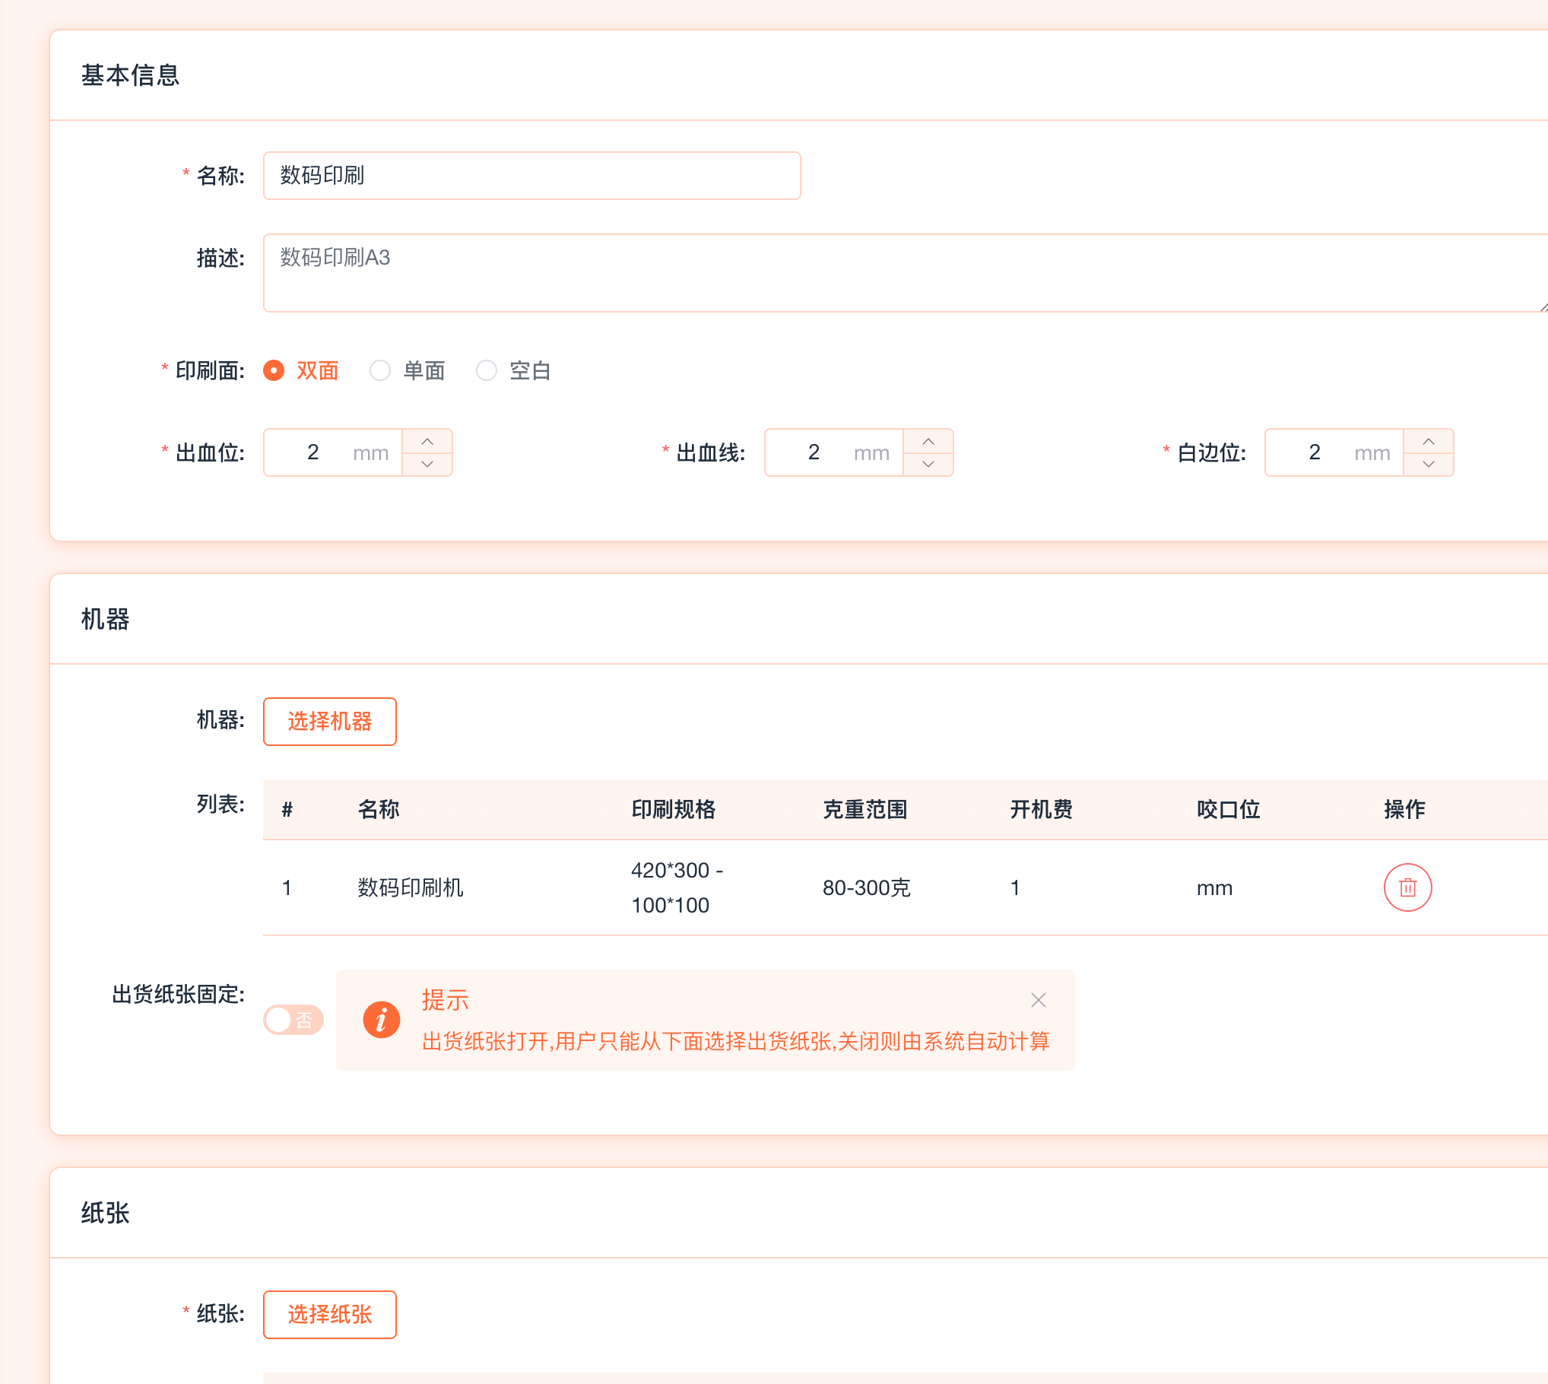The height and width of the screenshot is (1384, 1548).
Task: Click the 操作 column header
Action: coord(1404,809)
